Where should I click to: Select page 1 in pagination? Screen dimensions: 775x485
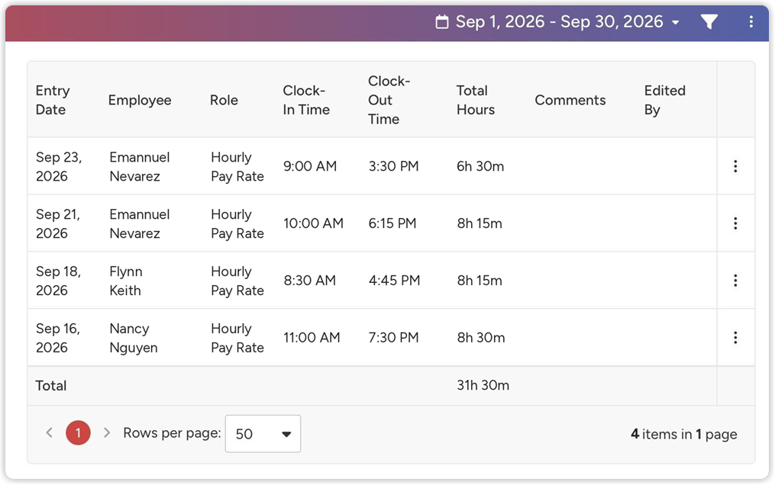point(78,433)
